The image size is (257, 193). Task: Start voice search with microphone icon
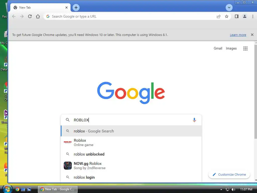[194, 120]
